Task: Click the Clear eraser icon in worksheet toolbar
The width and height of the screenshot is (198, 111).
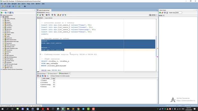Action: [x=61, y=15]
